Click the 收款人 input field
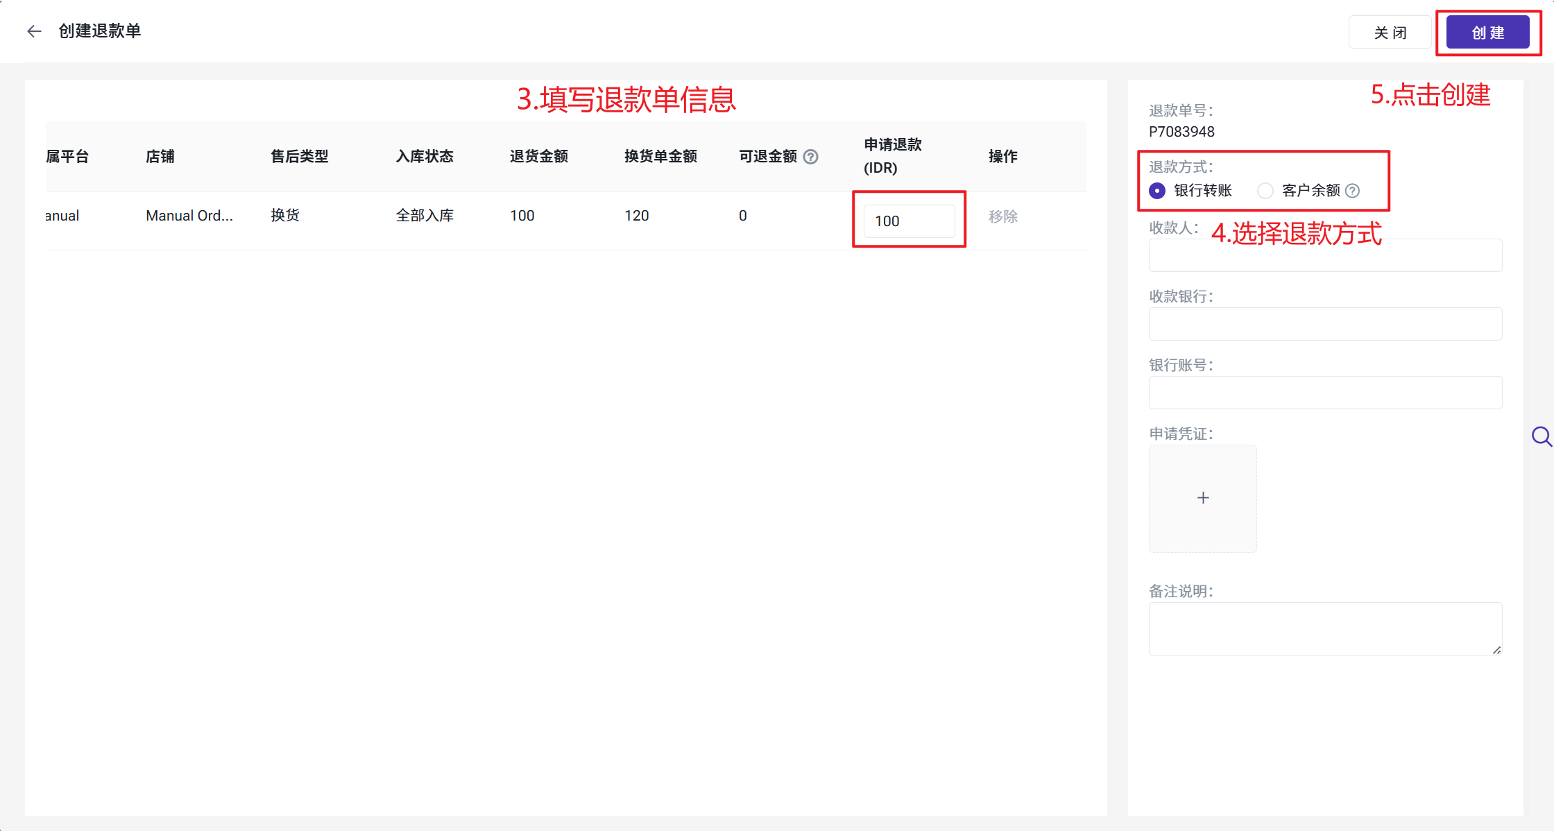This screenshot has width=1554, height=831. [1325, 256]
